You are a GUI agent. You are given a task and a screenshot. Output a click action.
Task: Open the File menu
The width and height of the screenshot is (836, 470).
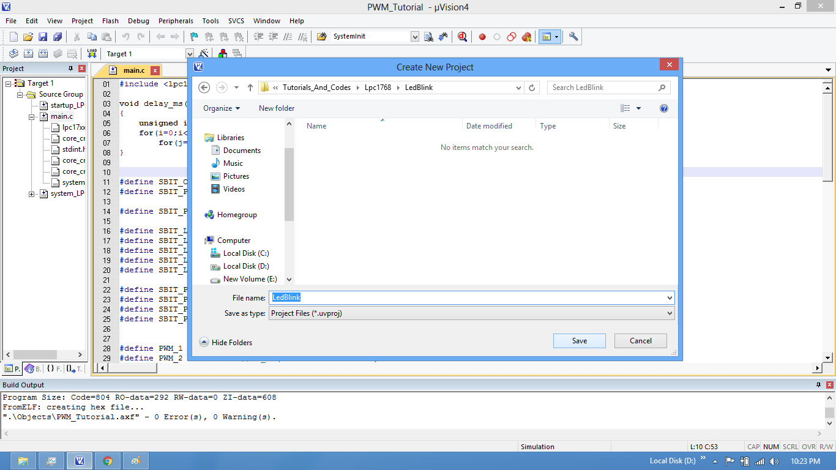tap(11, 21)
